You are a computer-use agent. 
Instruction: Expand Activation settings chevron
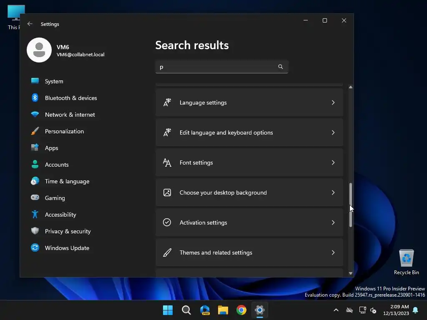tap(333, 222)
